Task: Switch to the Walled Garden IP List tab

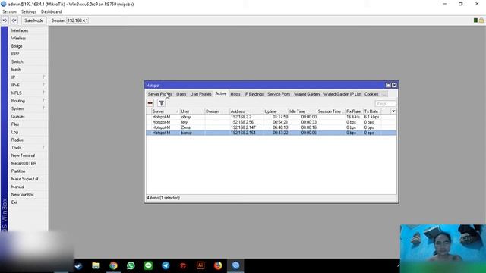Action: coord(342,94)
